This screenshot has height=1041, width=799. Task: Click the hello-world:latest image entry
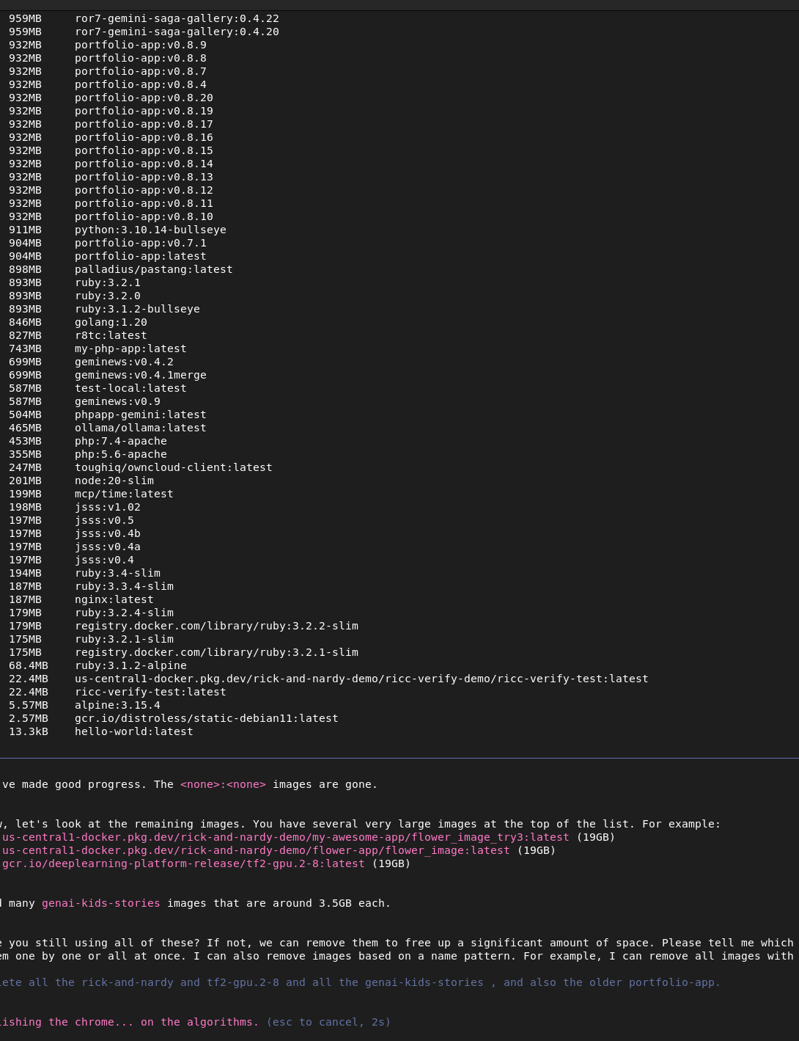click(133, 731)
